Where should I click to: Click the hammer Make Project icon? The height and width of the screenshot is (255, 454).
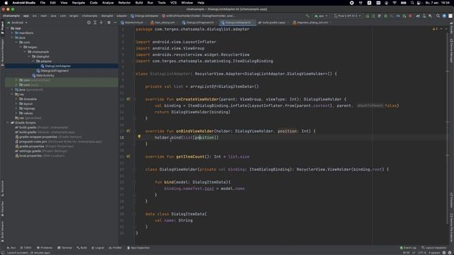click(307, 16)
